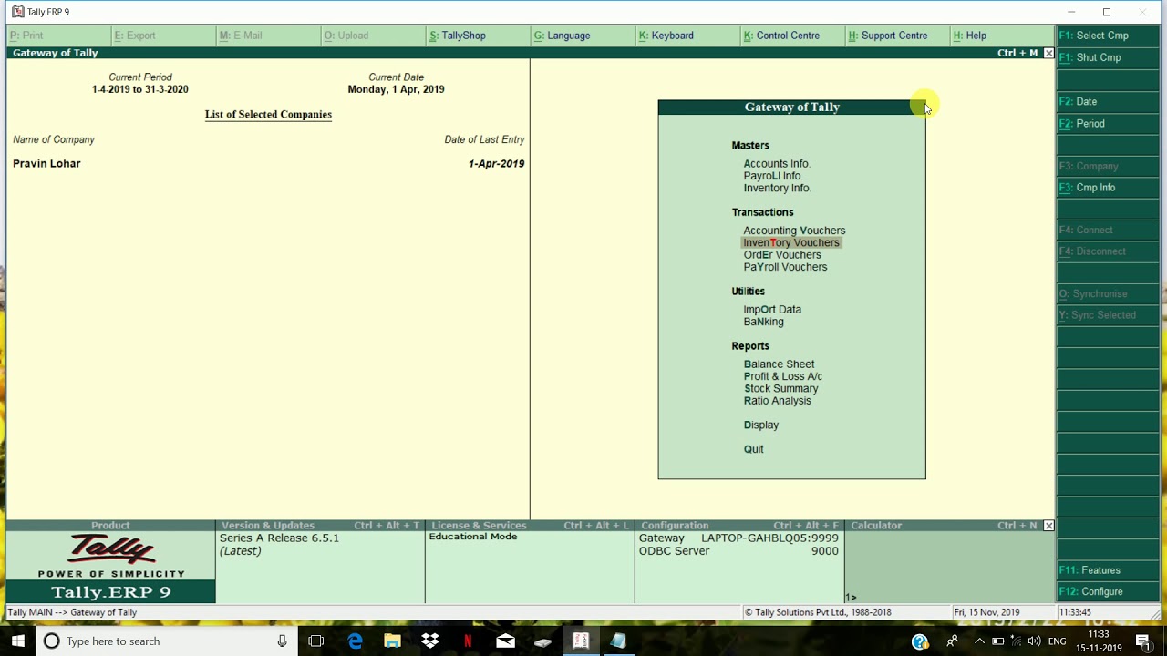Open the Language menu
Image resolution: width=1167 pixels, height=656 pixels.
pos(563,36)
